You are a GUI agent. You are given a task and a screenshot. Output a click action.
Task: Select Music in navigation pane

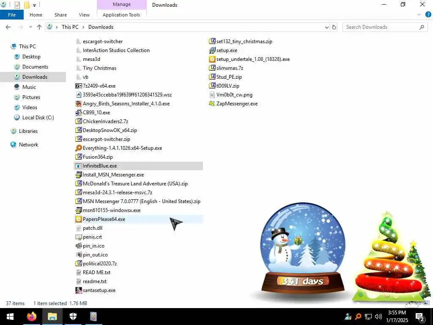[x=29, y=87]
